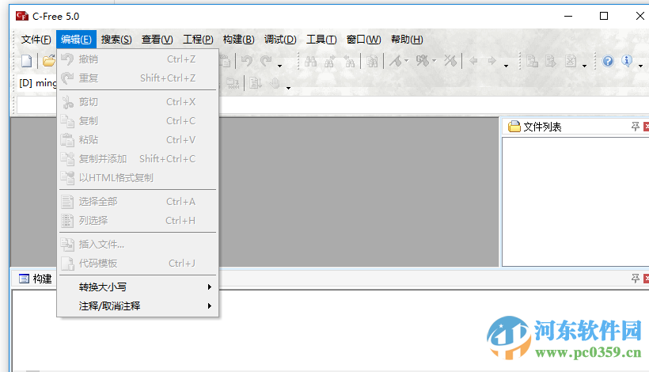Pin the 构建 output panel
The height and width of the screenshot is (372, 649).
(635, 279)
